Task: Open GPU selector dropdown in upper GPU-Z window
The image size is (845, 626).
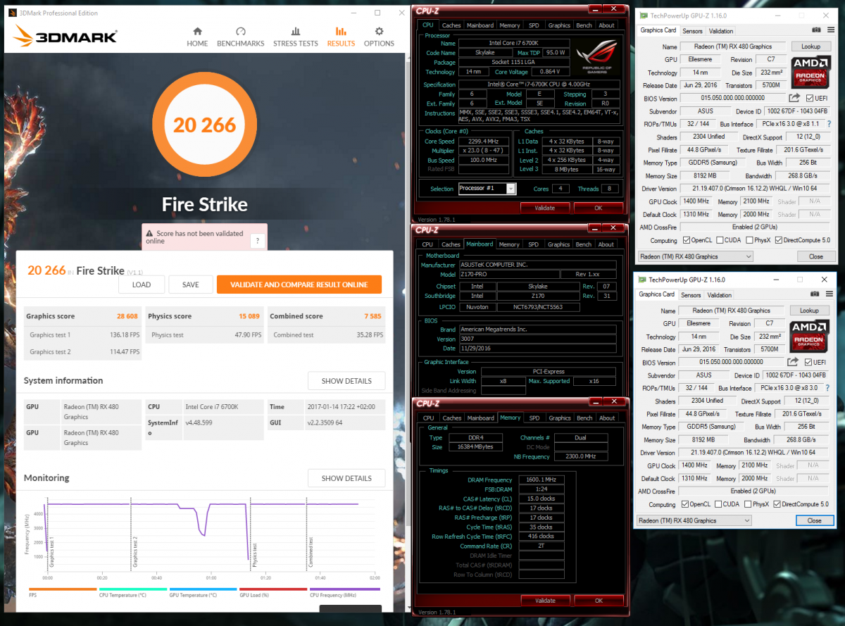Action: 694,256
